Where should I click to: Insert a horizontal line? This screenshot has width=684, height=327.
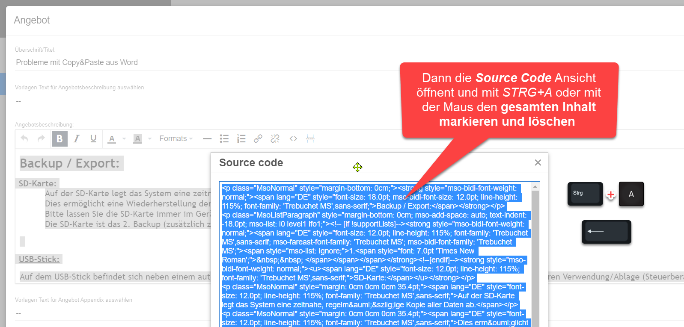click(207, 138)
